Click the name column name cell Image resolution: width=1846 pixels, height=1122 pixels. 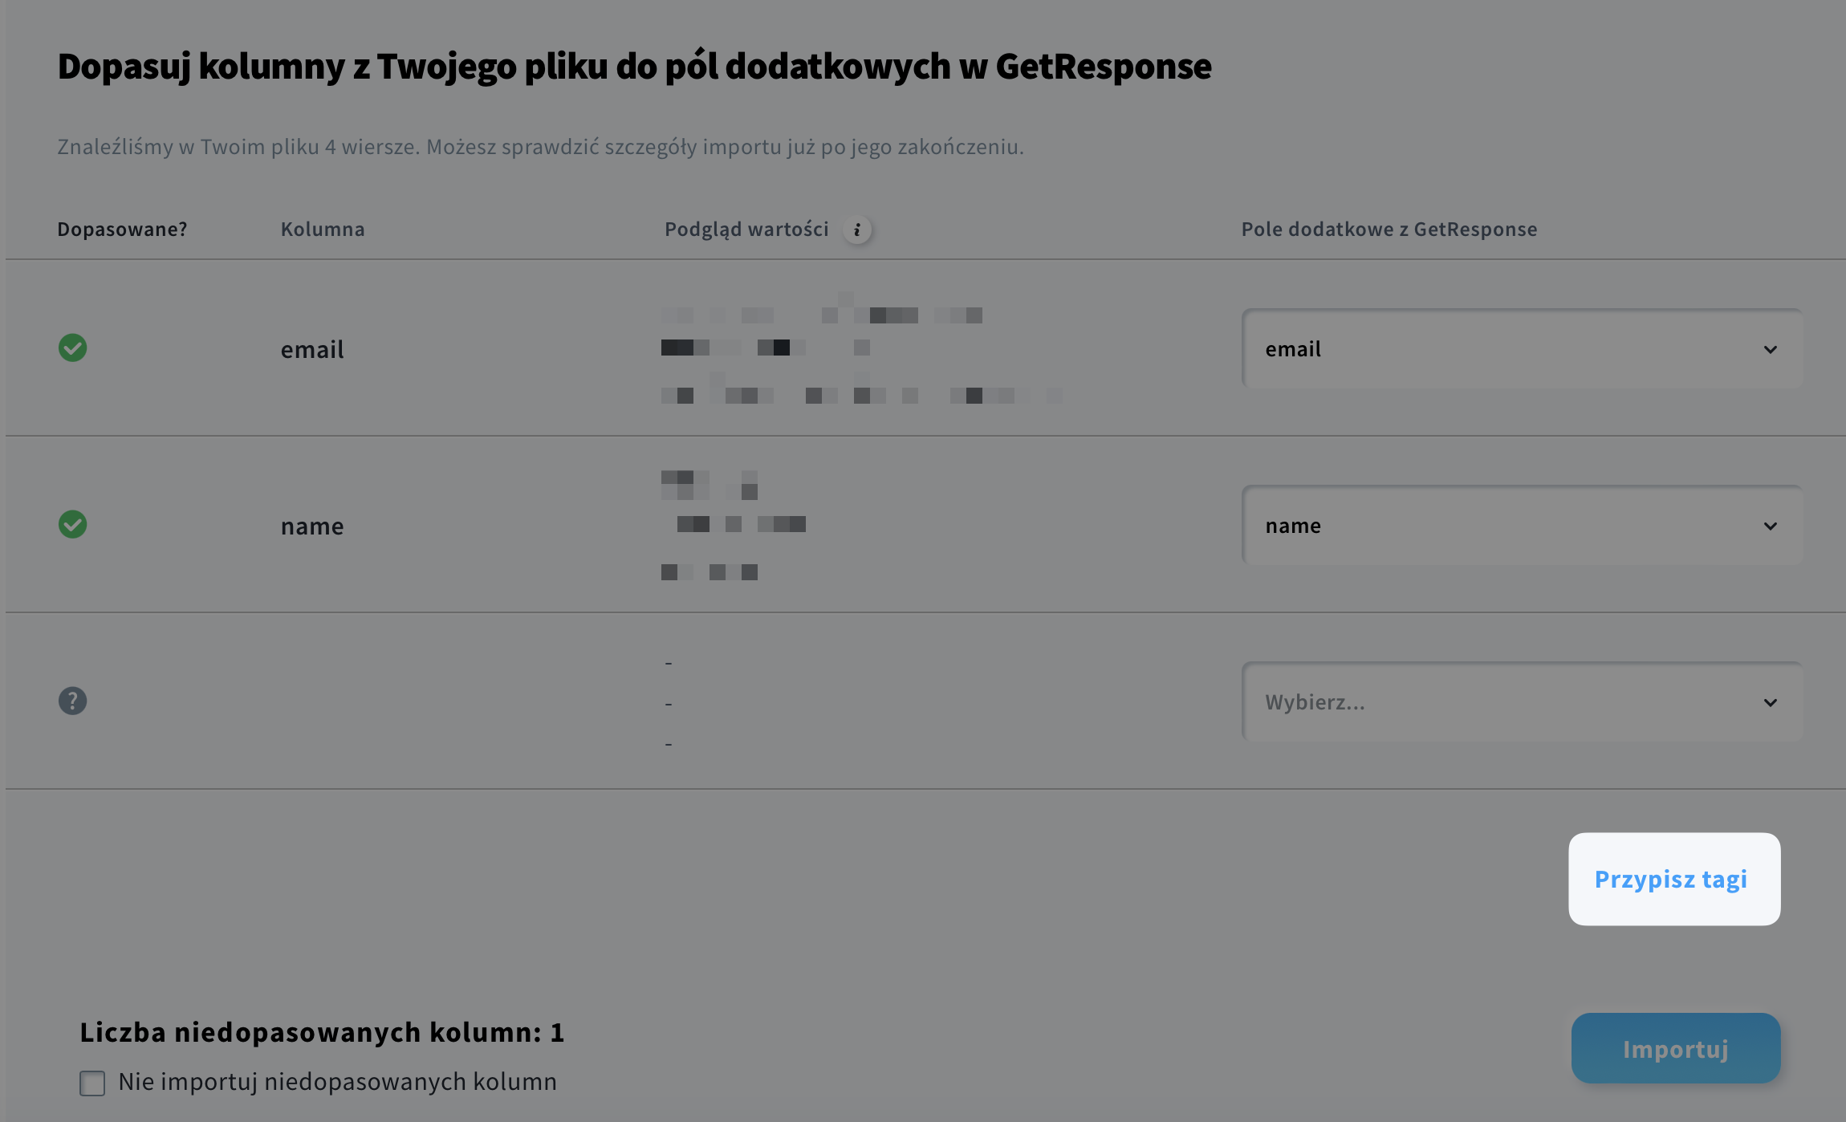pyautogui.click(x=312, y=526)
